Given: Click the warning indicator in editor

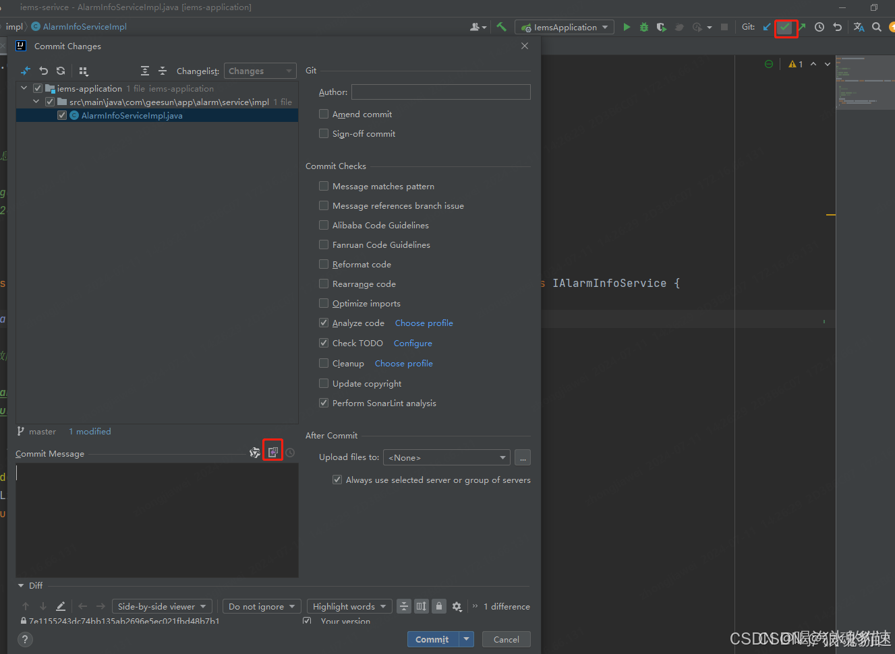Looking at the screenshot, I should tap(796, 64).
